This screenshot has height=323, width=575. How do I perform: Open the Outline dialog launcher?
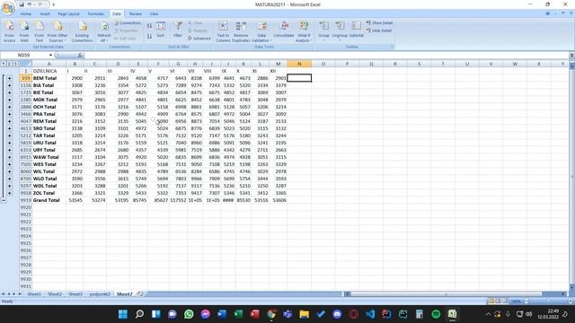(x=392, y=47)
